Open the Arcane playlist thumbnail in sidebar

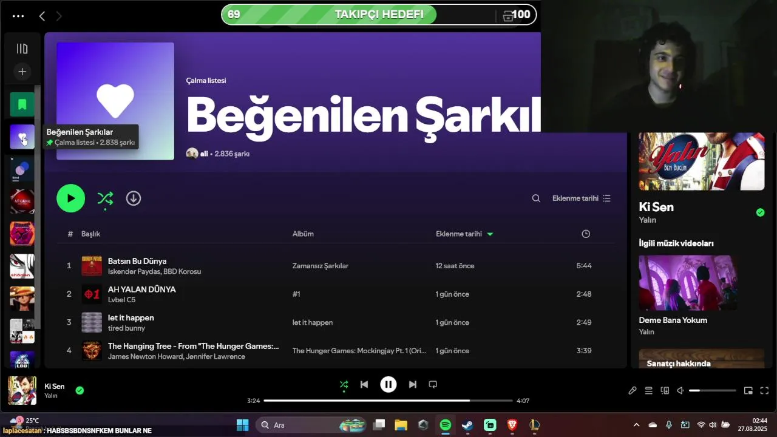point(22,202)
